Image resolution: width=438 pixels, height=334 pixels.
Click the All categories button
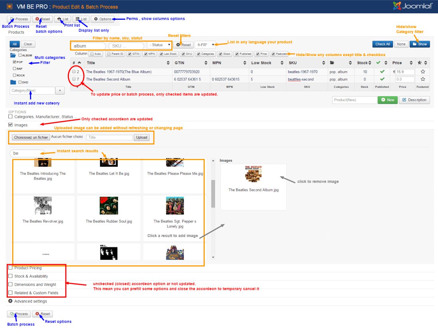coord(15,44)
